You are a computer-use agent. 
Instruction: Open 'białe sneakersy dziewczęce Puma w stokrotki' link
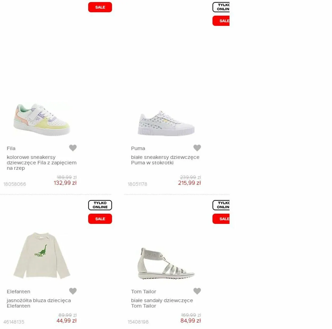click(x=165, y=160)
